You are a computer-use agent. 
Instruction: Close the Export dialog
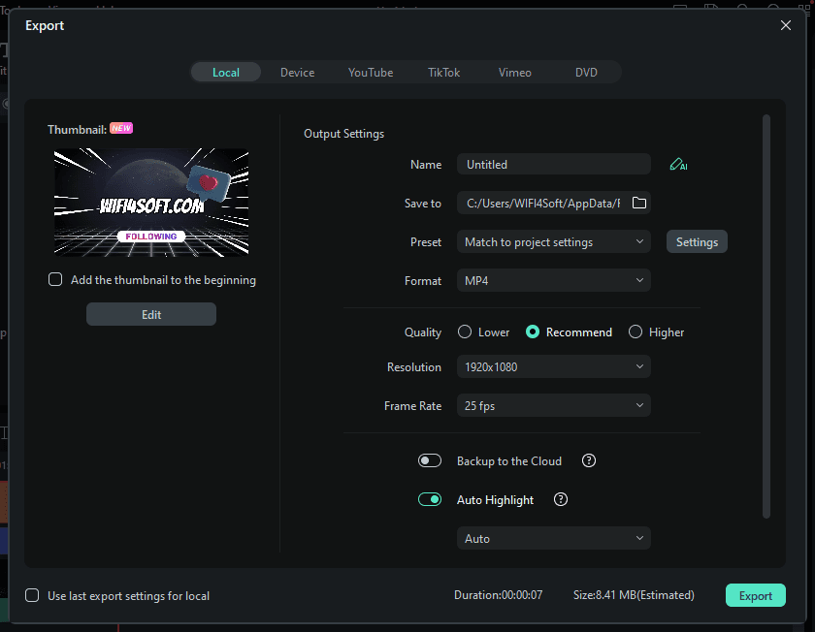pos(786,26)
